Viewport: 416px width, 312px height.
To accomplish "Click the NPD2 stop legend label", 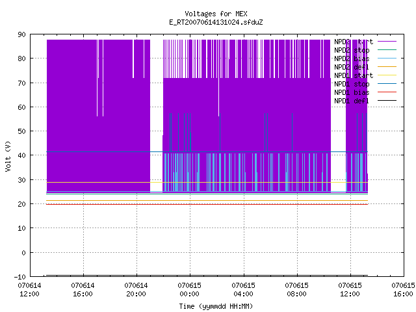I will click(x=352, y=50).
